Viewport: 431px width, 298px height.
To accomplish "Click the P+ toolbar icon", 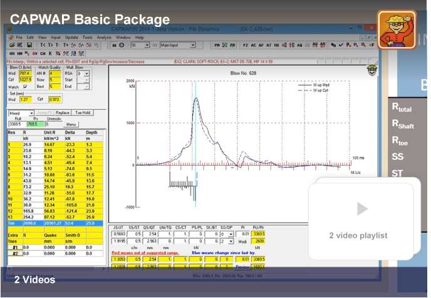I will (x=348, y=45).
